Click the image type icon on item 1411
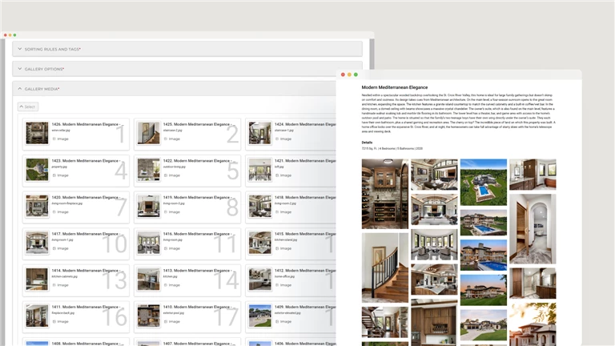615x346 pixels. 54,322
